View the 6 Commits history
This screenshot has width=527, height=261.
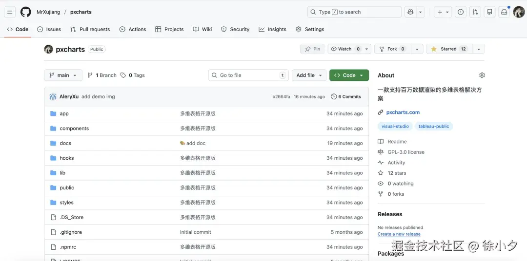coord(346,96)
